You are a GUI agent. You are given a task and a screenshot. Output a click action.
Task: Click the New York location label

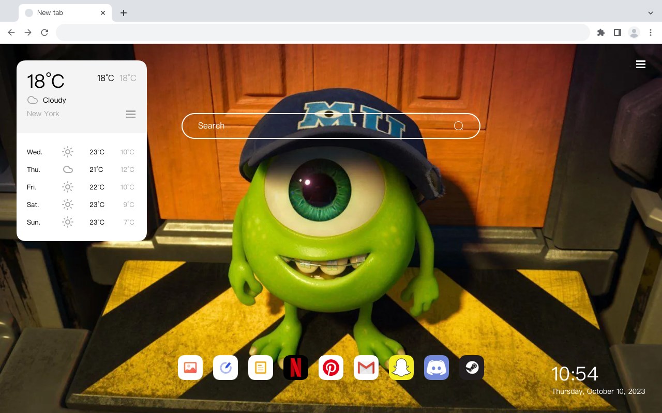coord(43,114)
